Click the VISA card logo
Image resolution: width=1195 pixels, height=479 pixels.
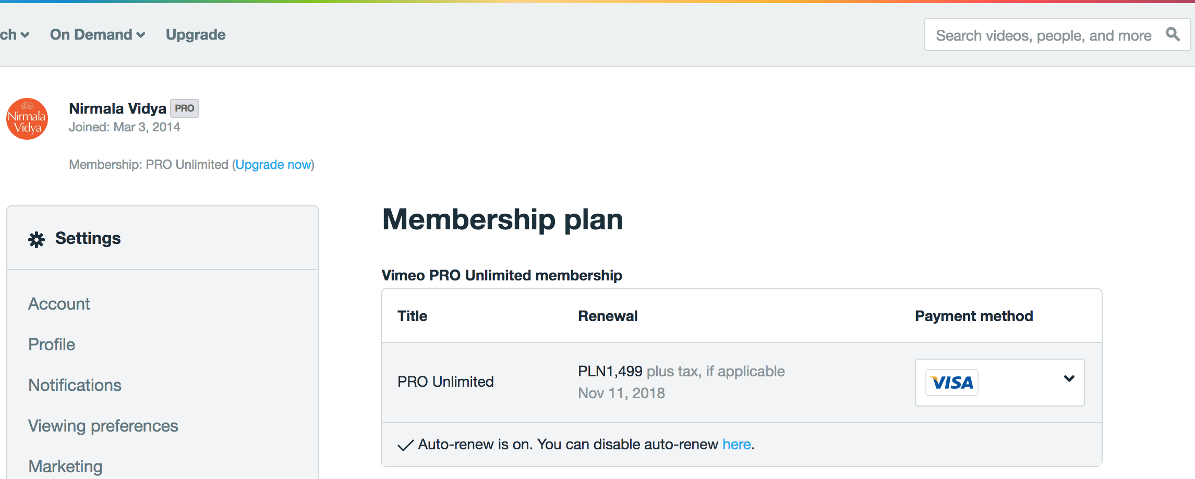coord(952,383)
